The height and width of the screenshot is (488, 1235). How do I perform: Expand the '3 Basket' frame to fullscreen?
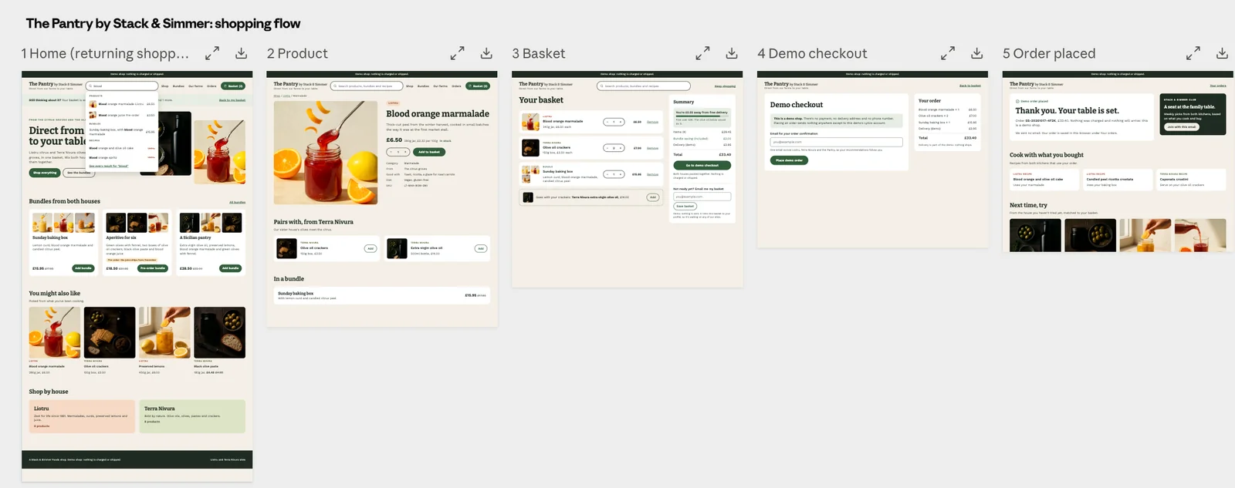click(x=702, y=53)
